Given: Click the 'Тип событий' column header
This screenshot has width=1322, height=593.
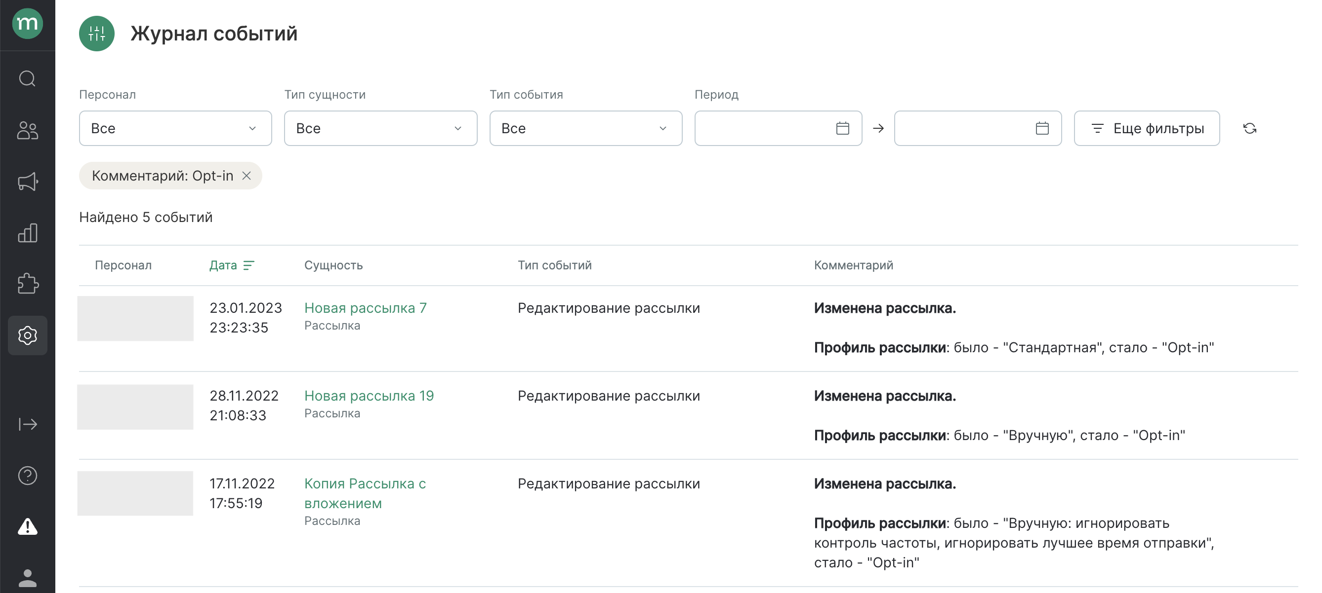Looking at the screenshot, I should (x=554, y=265).
